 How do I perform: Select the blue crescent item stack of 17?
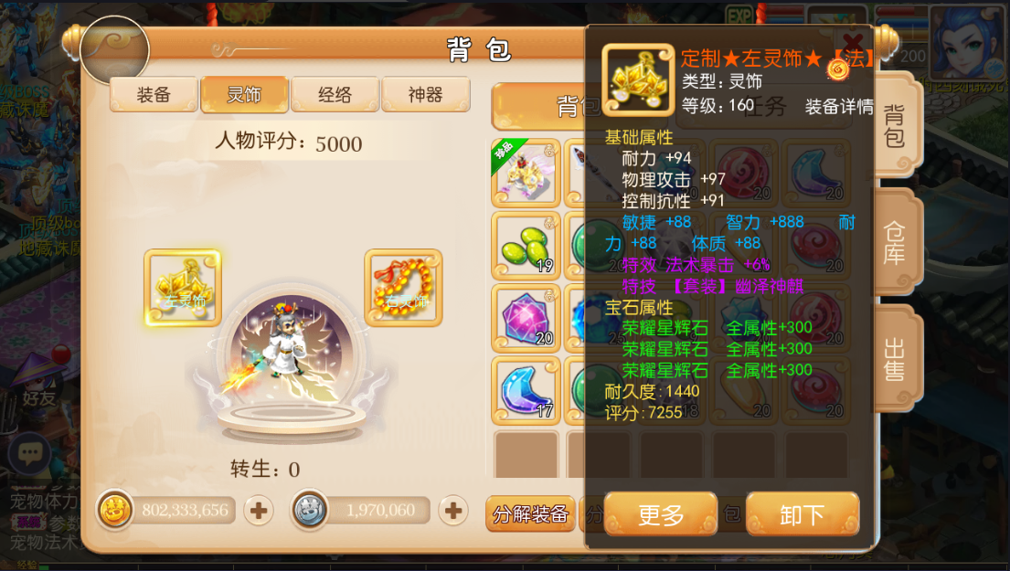point(526,391)
